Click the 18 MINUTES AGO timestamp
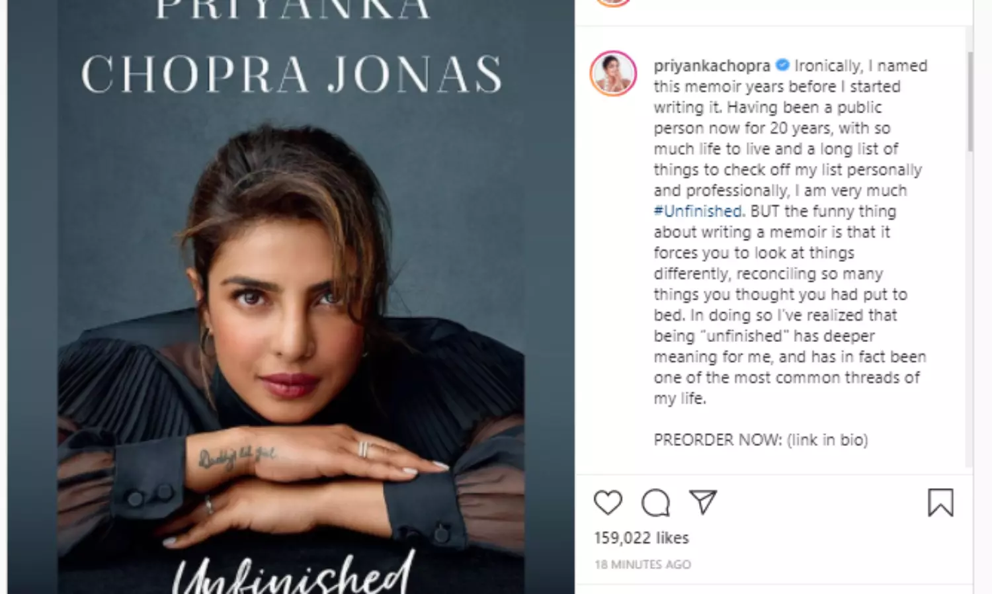 coord(643,565)
